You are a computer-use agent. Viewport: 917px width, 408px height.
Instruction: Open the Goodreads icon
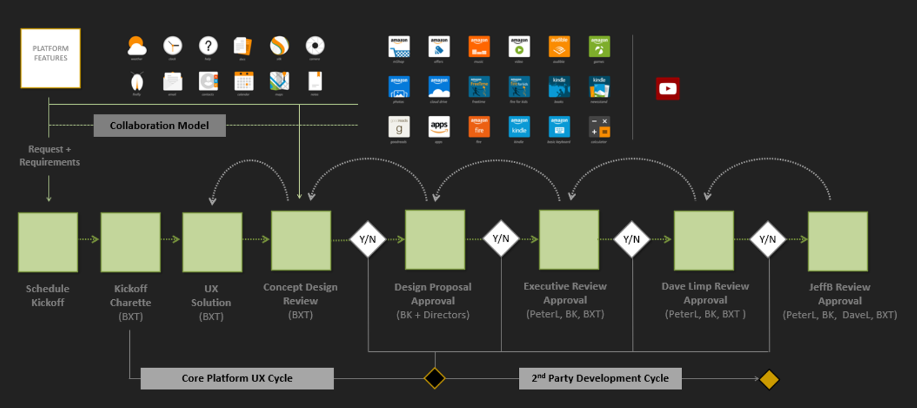point(399,127)
